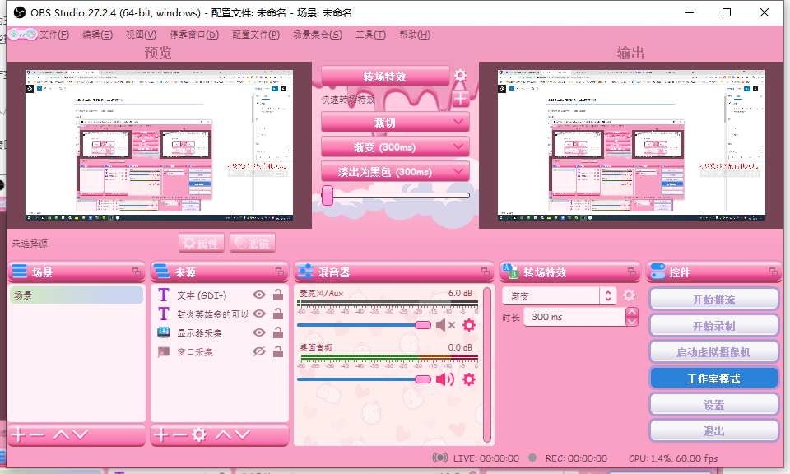Mute the 桌面音频 speaker icon
This screenshot has height=474, width=790.
pyautogui.click(x=445, y=379)
